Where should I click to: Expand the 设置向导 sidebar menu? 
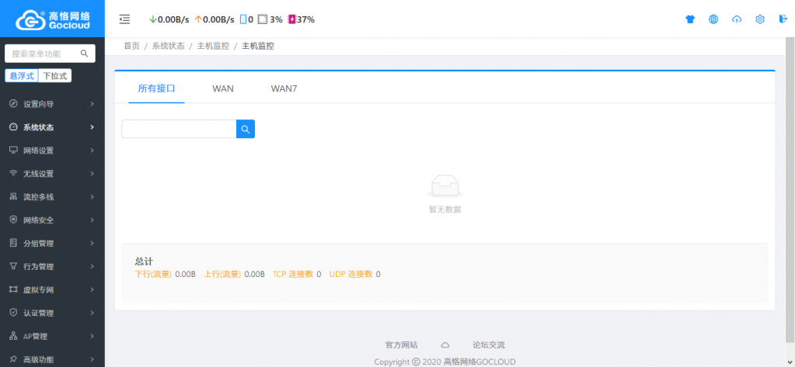click(52, 104)
